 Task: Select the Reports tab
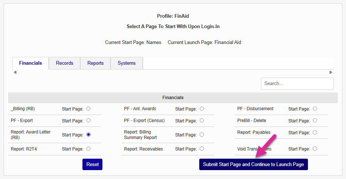pos(95,63)
